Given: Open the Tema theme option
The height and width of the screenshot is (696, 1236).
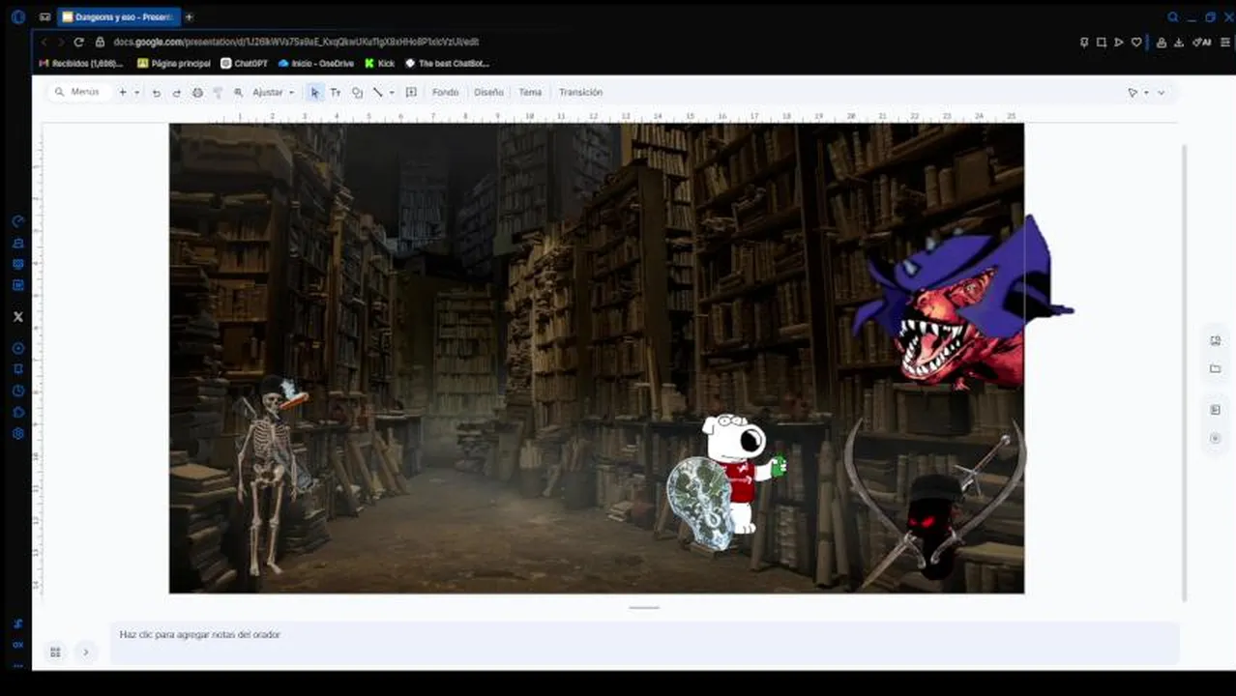Looking at the screenshot, I should [x=530, y=93].
